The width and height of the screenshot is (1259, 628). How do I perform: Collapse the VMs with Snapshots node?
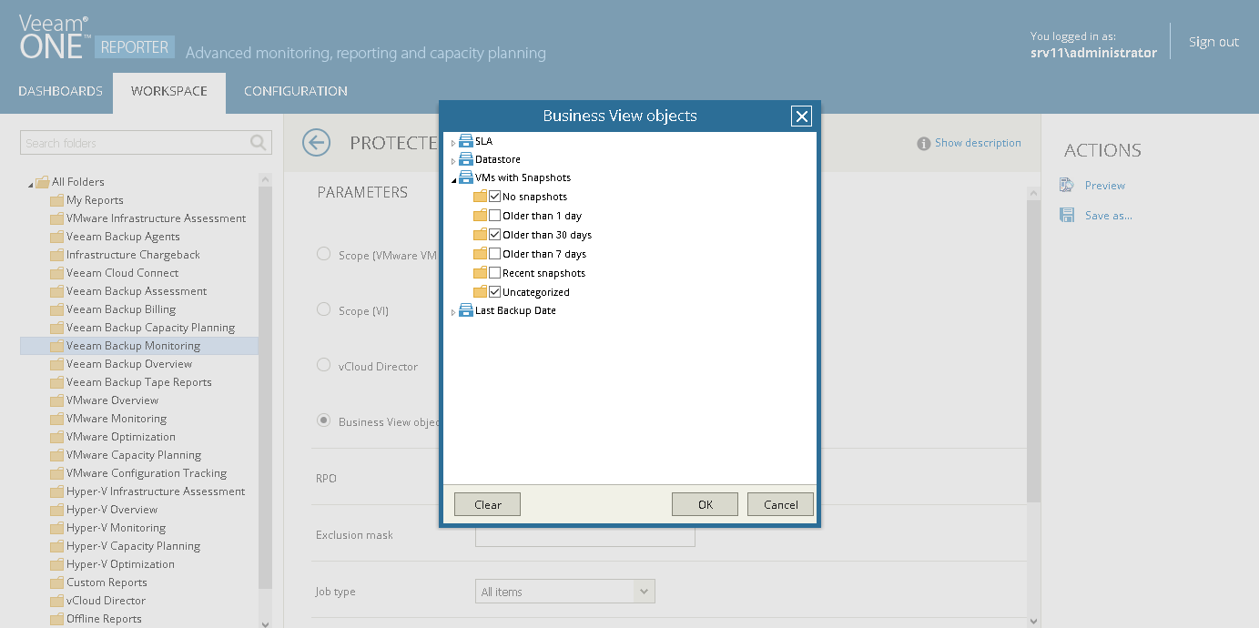[x=453, y=179]
